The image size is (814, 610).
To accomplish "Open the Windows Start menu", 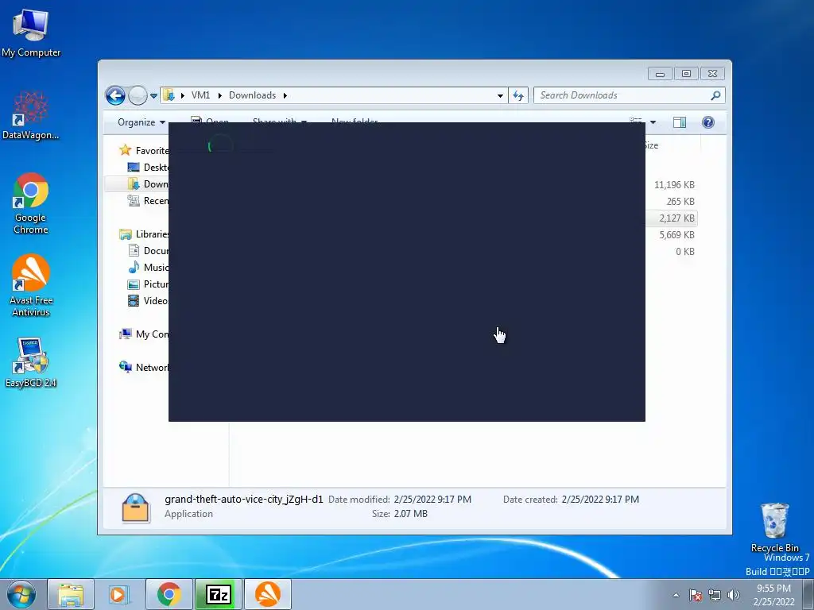I will [x=21, y=594].
